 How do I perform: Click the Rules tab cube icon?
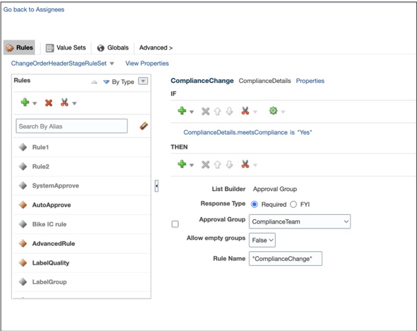(9, 48)
